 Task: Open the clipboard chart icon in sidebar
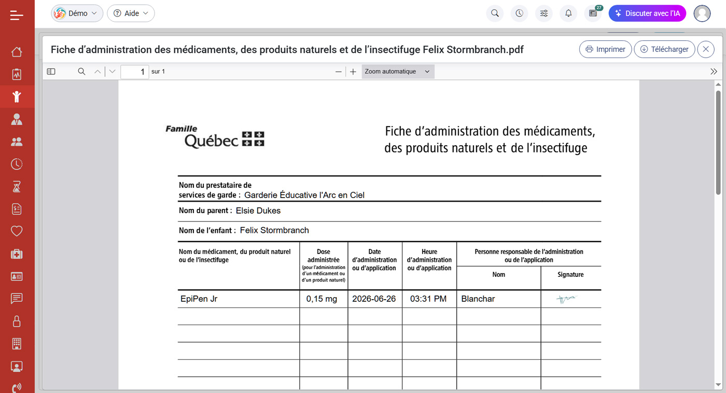[17, 74]
